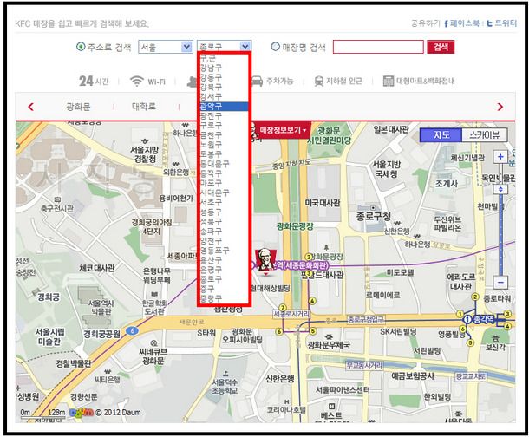Filter stores by Wi-Fi icon
Image resolution: width=529 pixels, height=437 pixels.
pos(147,82)
